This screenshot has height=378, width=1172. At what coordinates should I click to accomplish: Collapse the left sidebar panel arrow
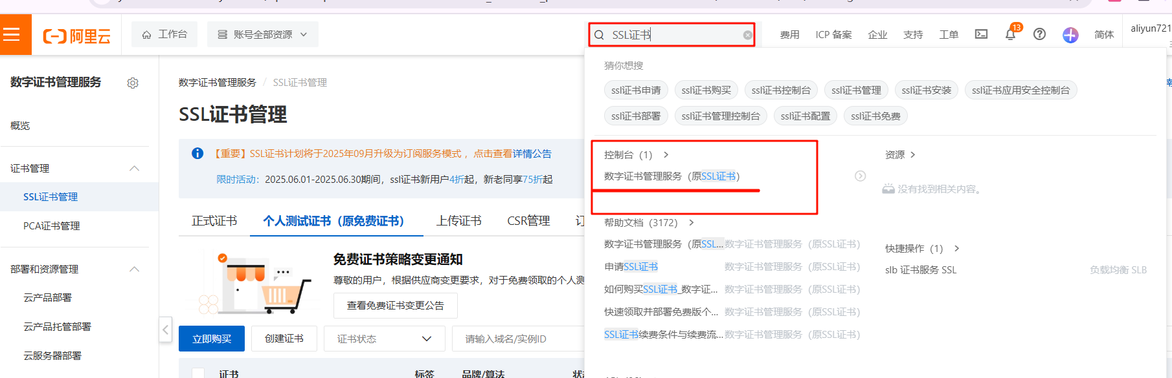[166, 330]
